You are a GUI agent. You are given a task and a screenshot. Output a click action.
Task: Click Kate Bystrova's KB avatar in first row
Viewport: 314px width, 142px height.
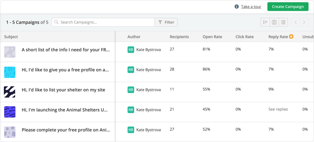click(x=131, y=50)
